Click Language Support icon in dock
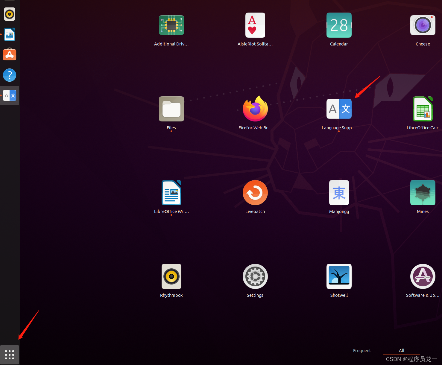Screen dimensions: 442x365 click(10, 95)
